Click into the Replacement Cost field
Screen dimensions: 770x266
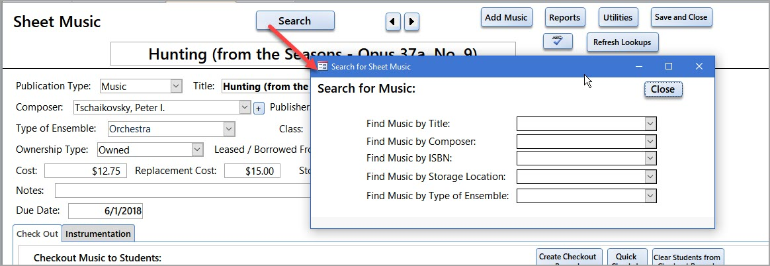click(252, 171)
